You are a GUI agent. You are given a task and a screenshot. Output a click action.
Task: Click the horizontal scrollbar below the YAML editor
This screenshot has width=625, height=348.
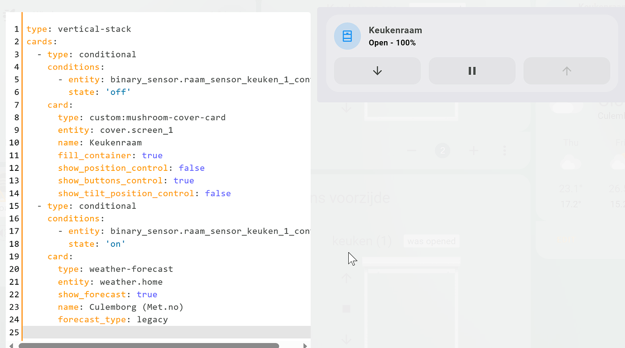(x=149, y=344)
